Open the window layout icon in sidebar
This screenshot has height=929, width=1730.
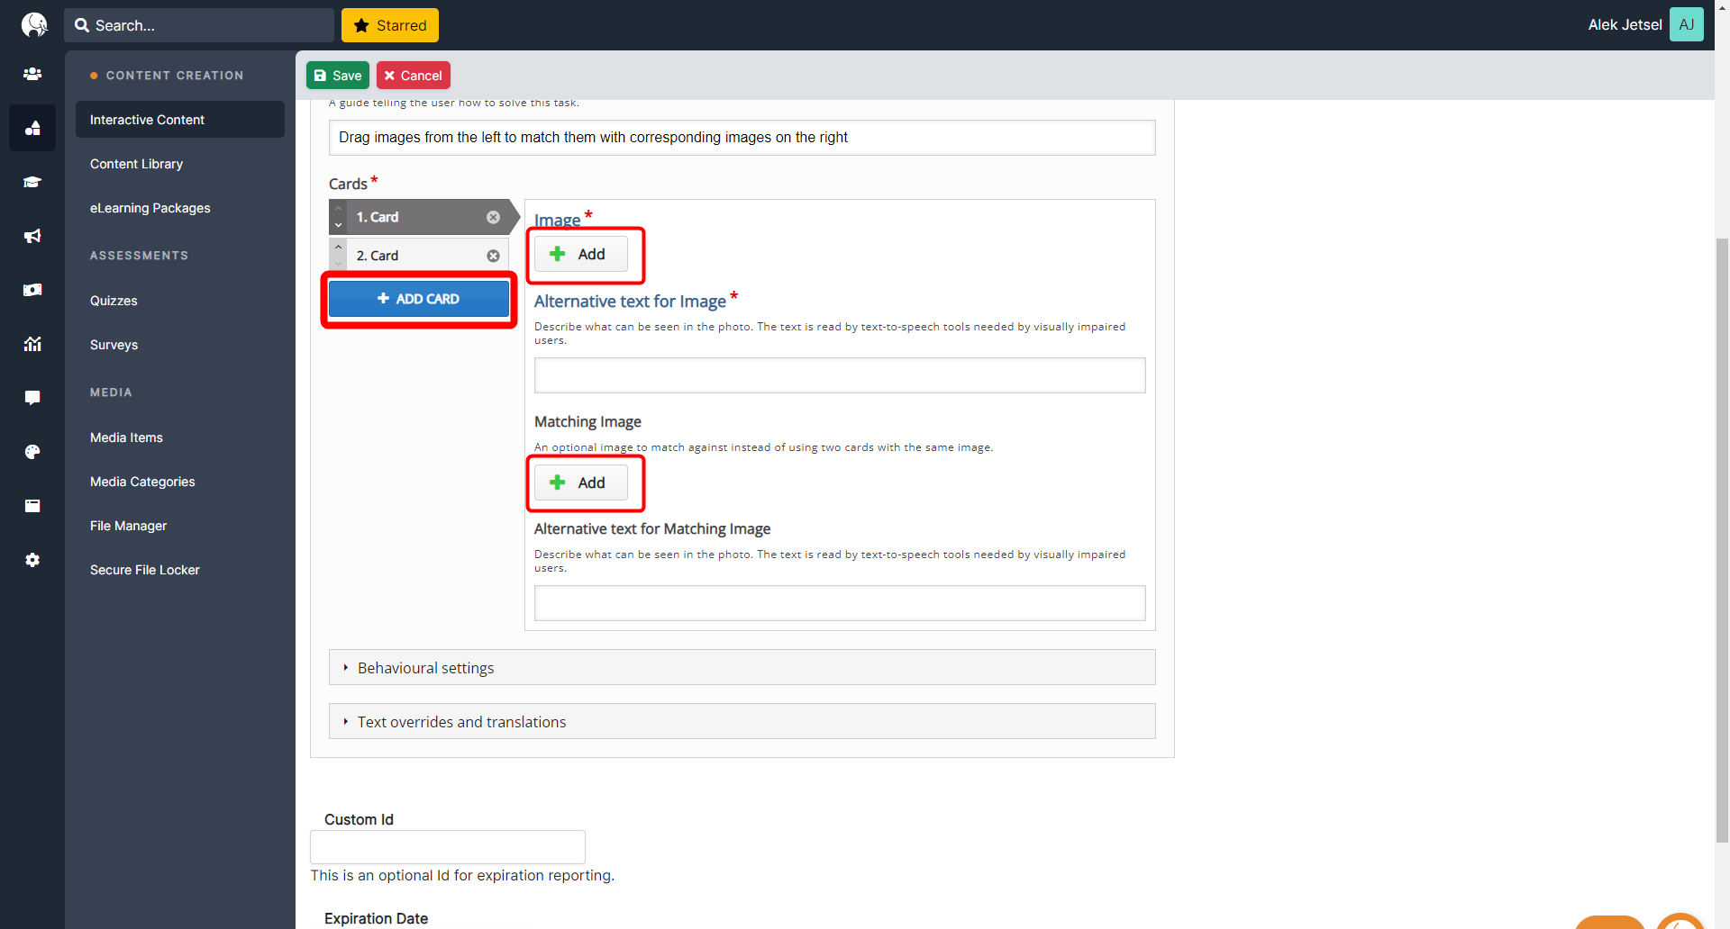click(32, 506)
